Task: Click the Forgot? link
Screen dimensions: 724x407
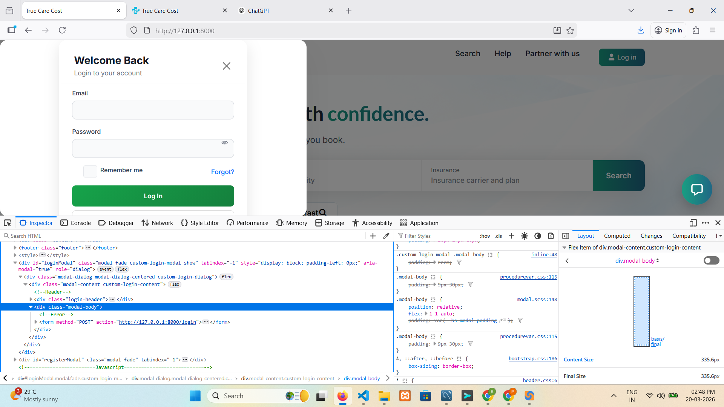Action: coord(222,172)
